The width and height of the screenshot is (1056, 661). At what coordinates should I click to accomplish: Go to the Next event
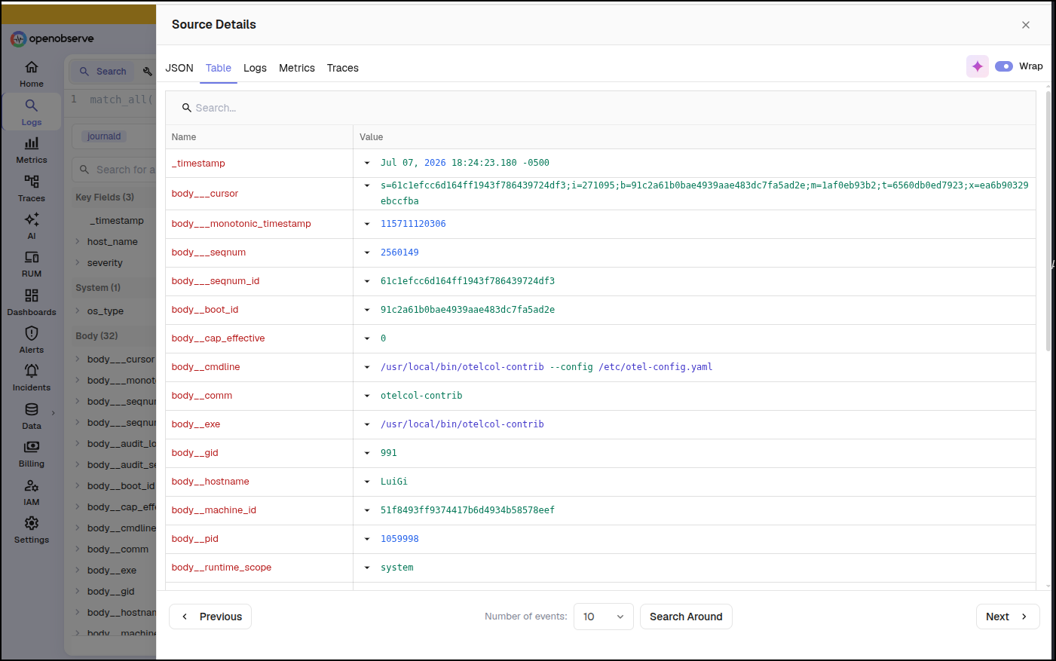point(1008,617)
